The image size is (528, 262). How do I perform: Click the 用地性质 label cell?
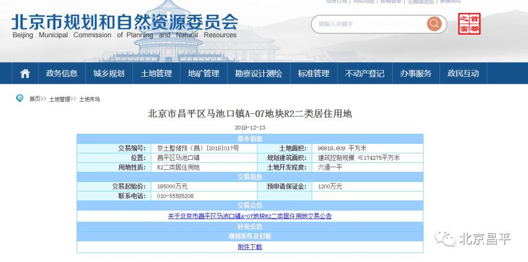coord(114,167)
